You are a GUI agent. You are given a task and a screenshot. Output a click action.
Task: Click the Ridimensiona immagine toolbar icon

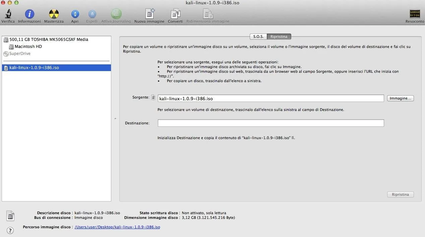208,14
